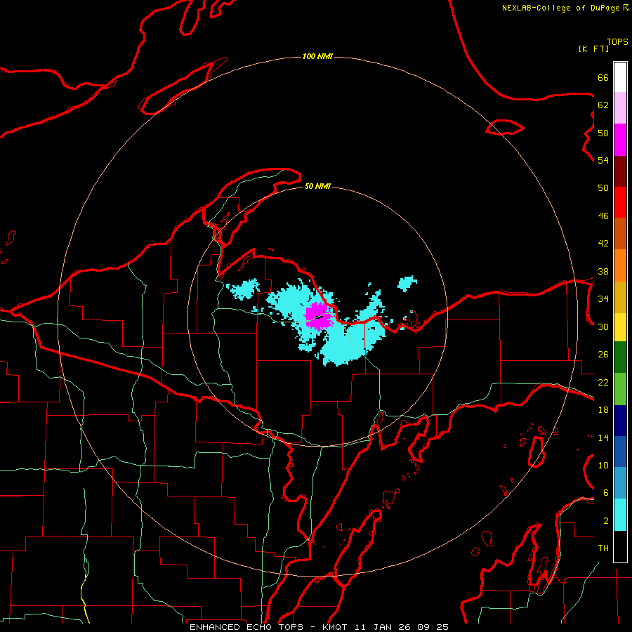Click the light pink legend swatch
Image resolution: width=632 pixels, height=632 pixels.
point(620,107)
